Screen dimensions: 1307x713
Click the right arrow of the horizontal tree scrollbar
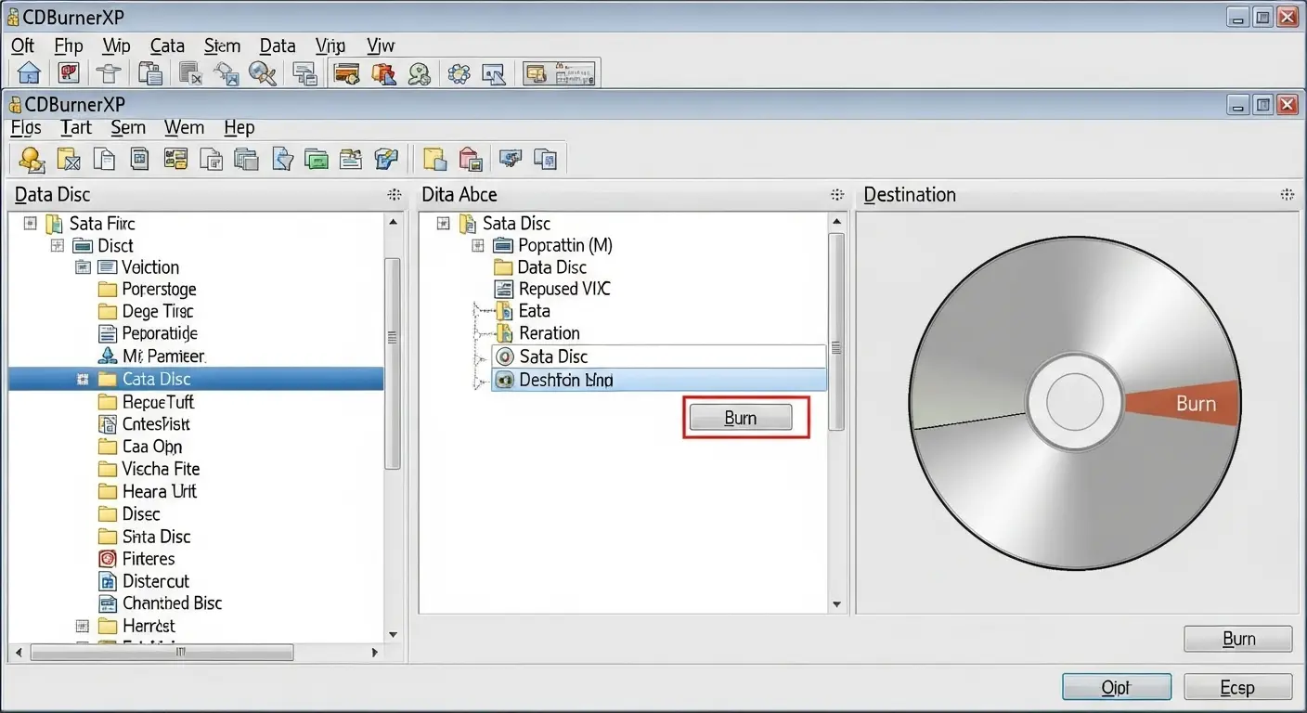click(375, 653)
